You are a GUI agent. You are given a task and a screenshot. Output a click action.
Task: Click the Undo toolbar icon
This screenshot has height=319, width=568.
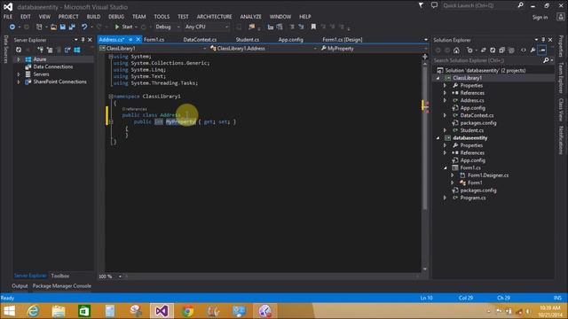(84, 27)
